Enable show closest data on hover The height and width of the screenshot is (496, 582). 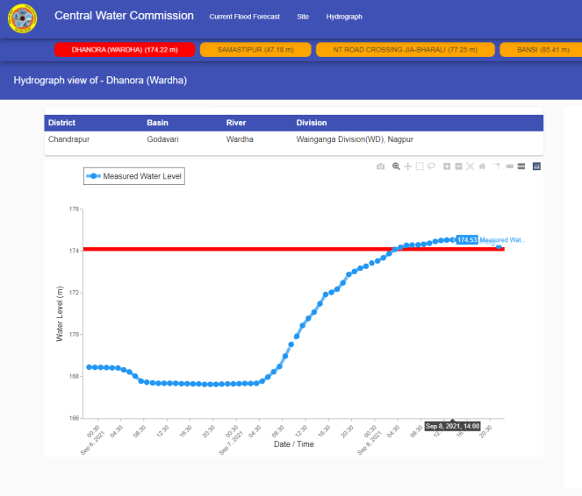pyautogui.click(x=510, y=167)
